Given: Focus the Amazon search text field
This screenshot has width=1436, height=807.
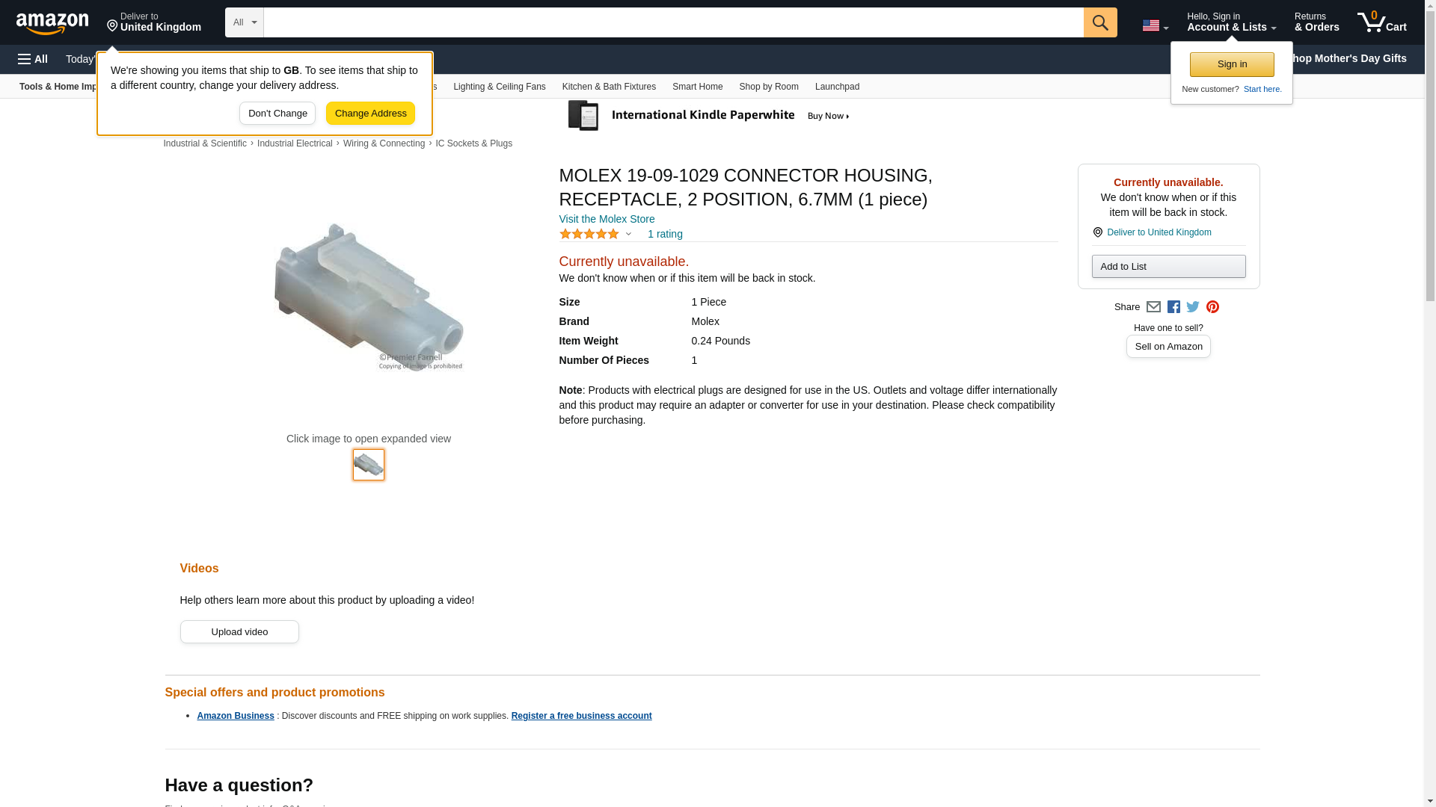Looking at the screenshot, I should 673,22.
